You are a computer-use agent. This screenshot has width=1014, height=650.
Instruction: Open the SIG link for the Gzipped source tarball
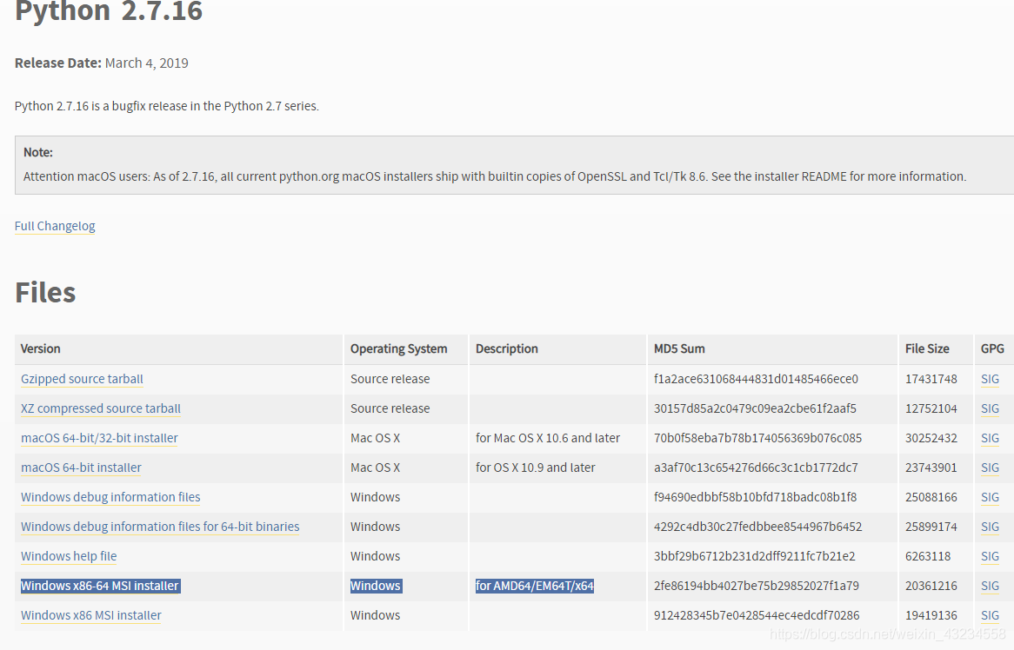(x=990, y=379)
